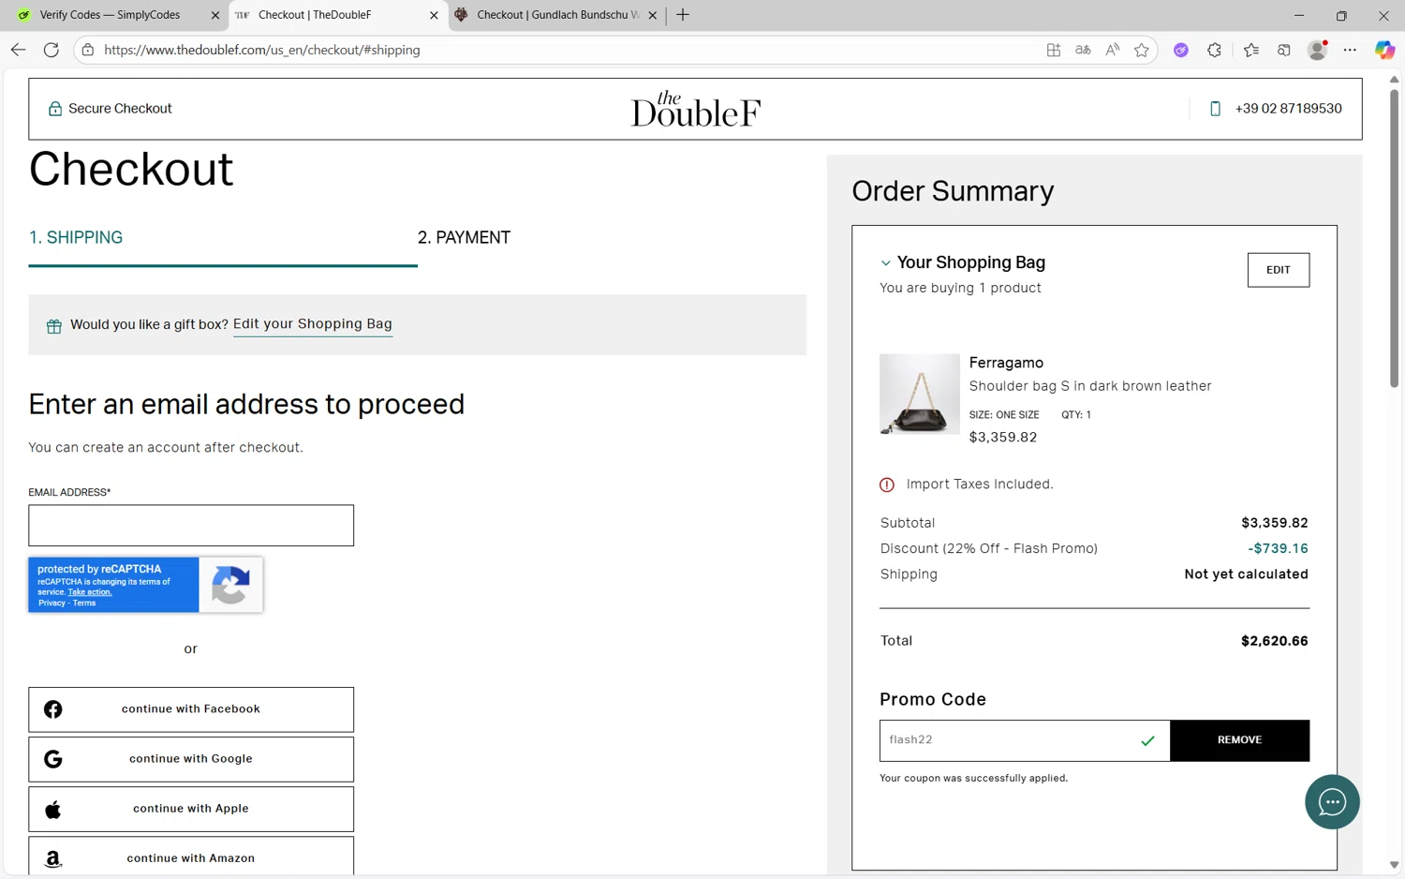Image resolution: width=1405 pixels, height=879 pixels.
Task: Click the Not yet calculated shipping value
Action: [1246, 574]
